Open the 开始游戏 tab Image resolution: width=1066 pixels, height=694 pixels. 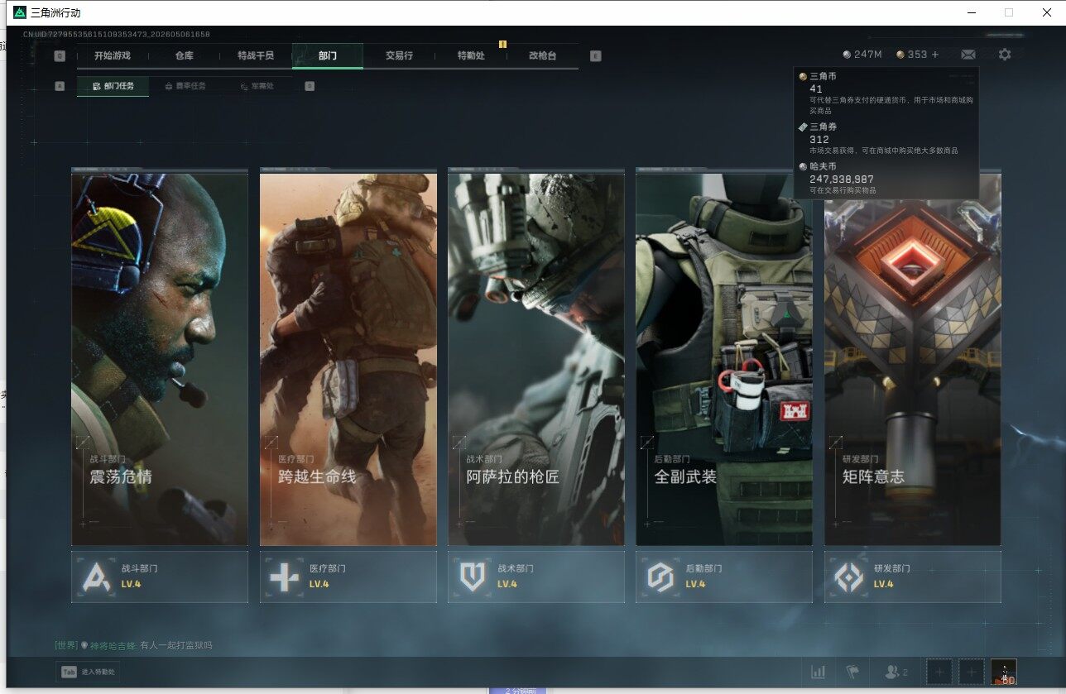pos(113,55)
